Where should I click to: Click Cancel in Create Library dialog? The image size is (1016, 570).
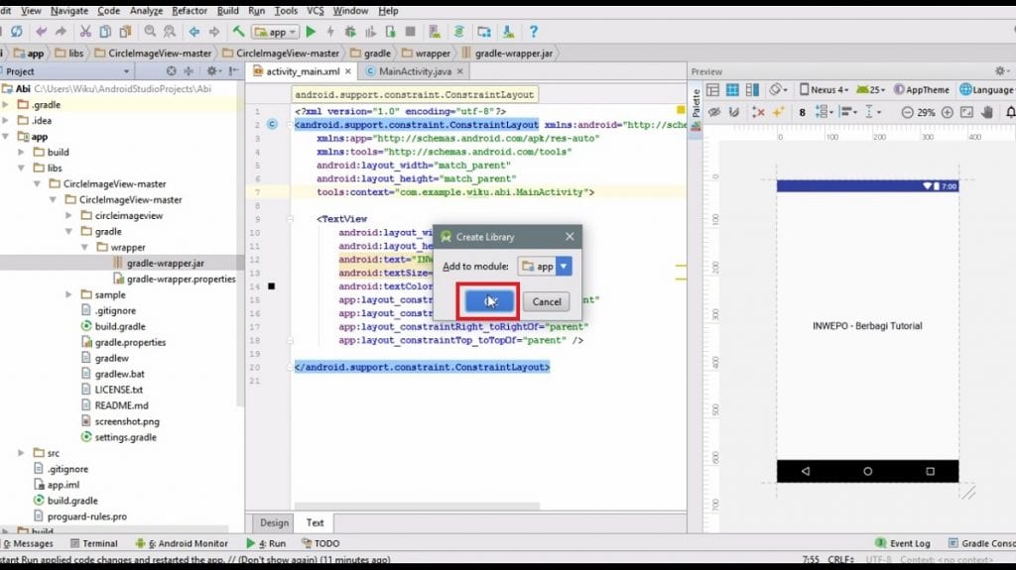547,301
